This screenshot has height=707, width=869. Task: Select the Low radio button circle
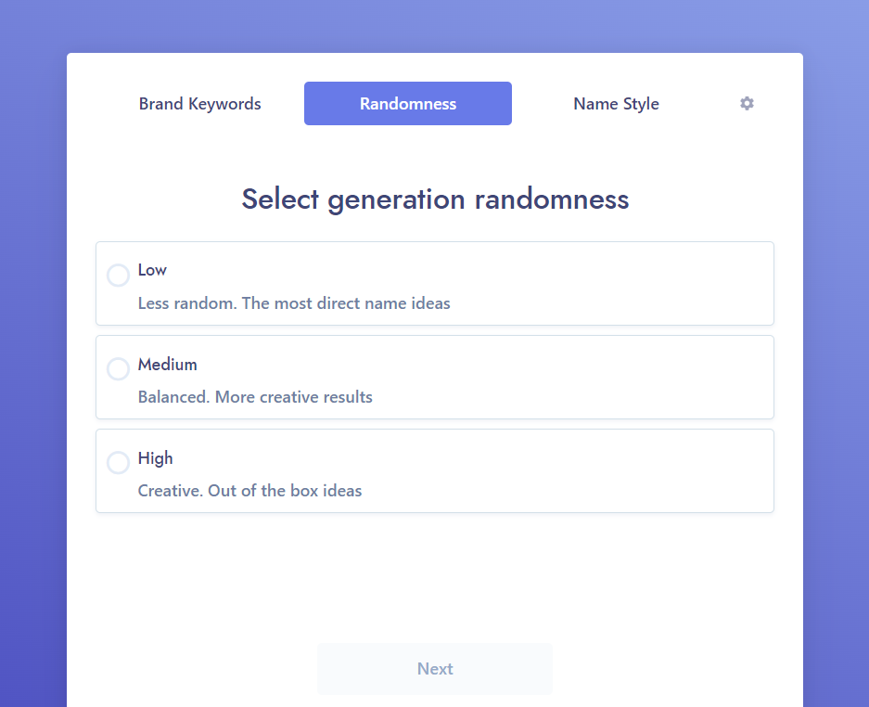(118, 276)
